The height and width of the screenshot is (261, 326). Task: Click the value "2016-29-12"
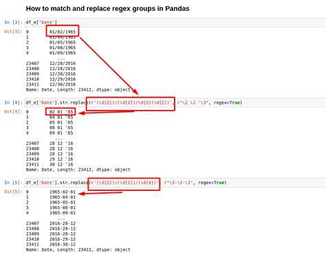coord(63,239)
